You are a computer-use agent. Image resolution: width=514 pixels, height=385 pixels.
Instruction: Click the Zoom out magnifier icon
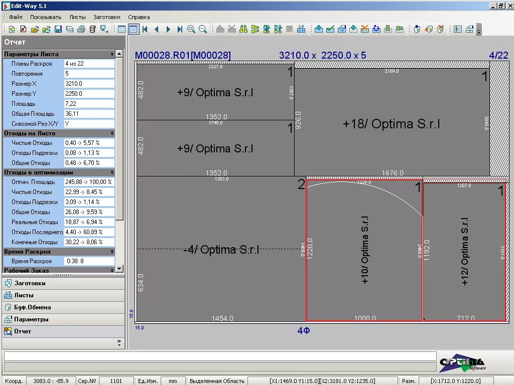pos(203,29)
